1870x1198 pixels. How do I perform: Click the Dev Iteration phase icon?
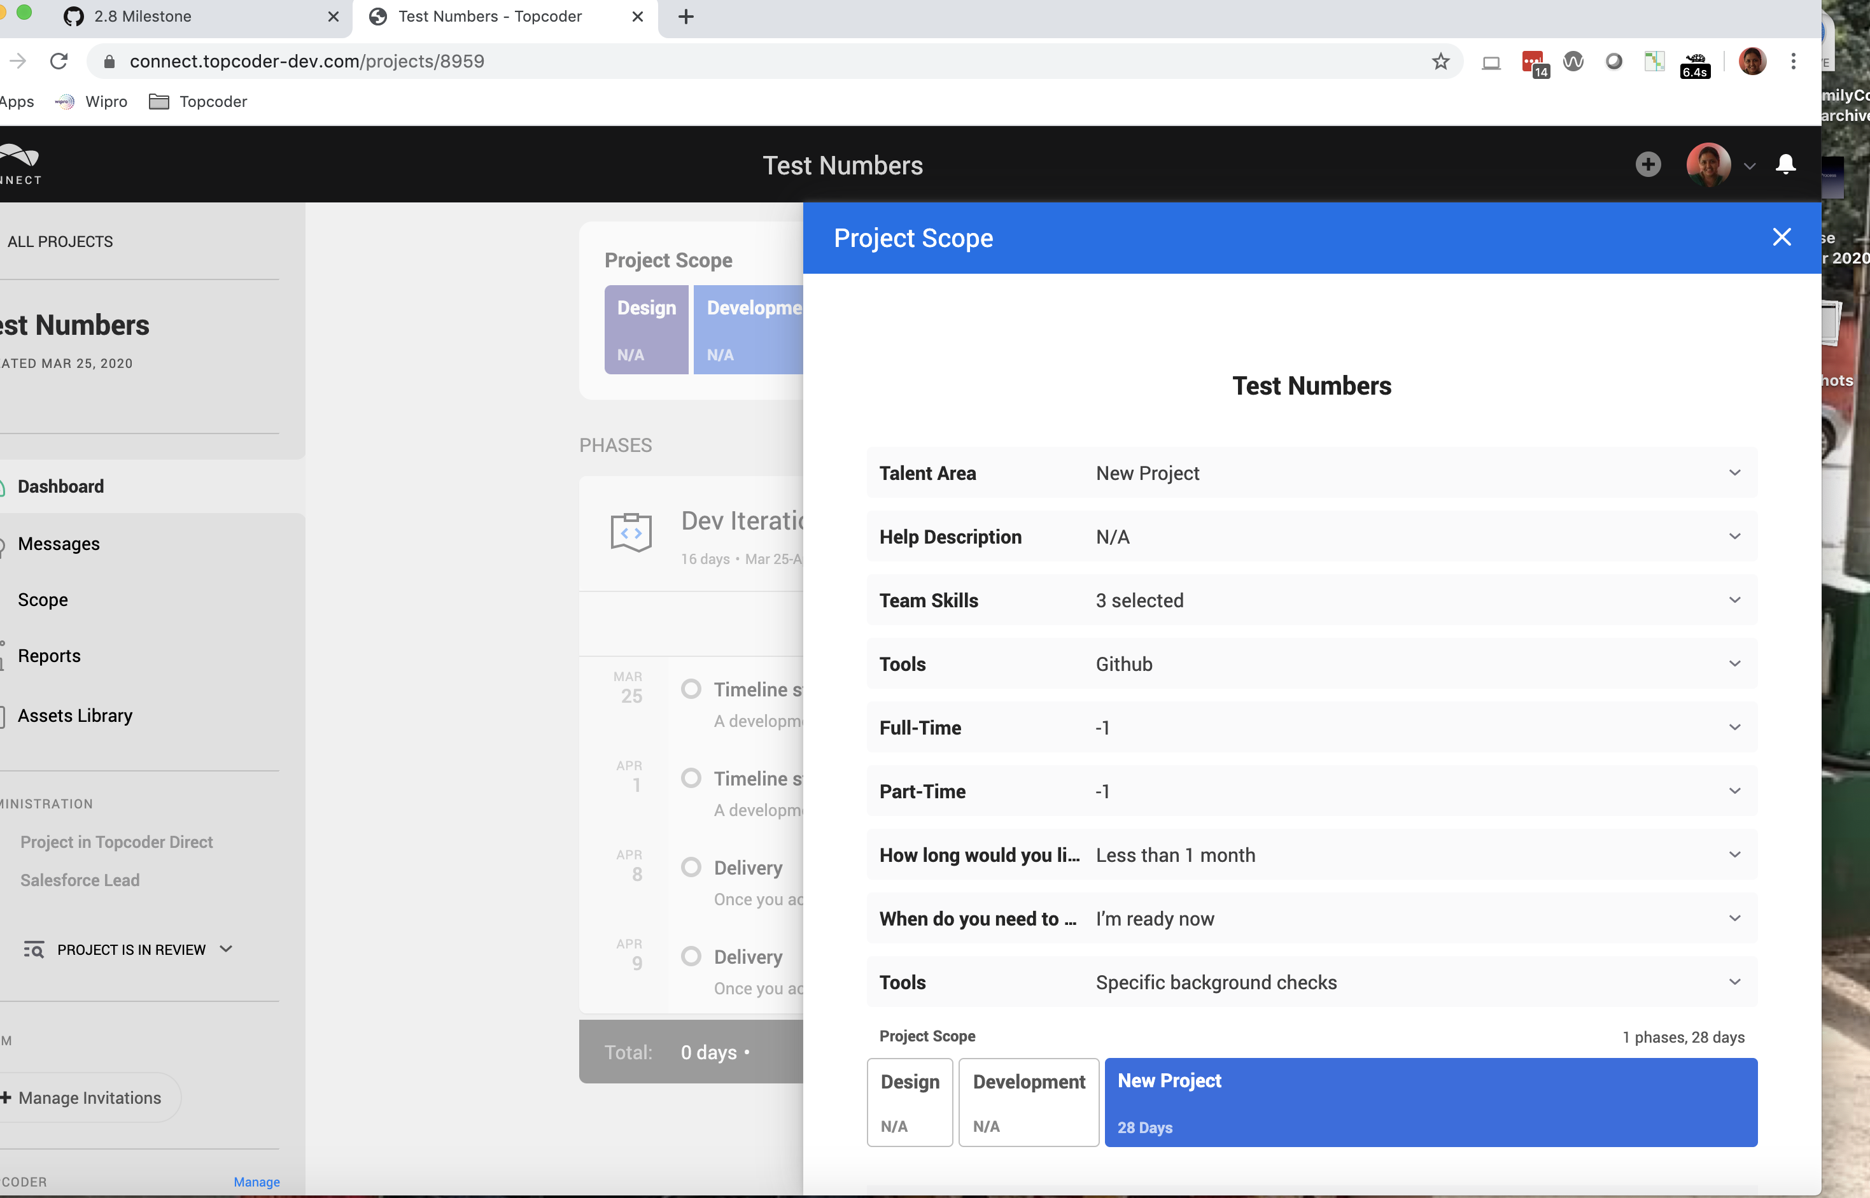click(631, 533)
